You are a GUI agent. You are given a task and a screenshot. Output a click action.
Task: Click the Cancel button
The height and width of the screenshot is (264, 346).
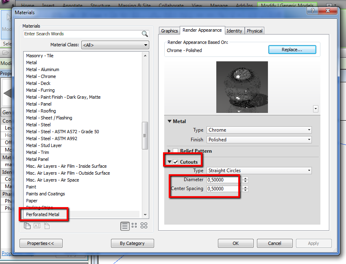click(275, 243)
